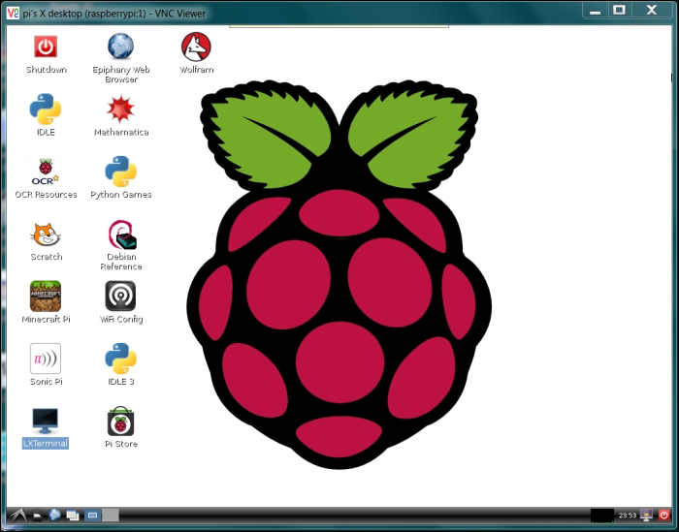Image resolution: width=679 pixels, height=532 pixels.
Task: Open the Shutdown desktop icon
Action: (46, 47)
